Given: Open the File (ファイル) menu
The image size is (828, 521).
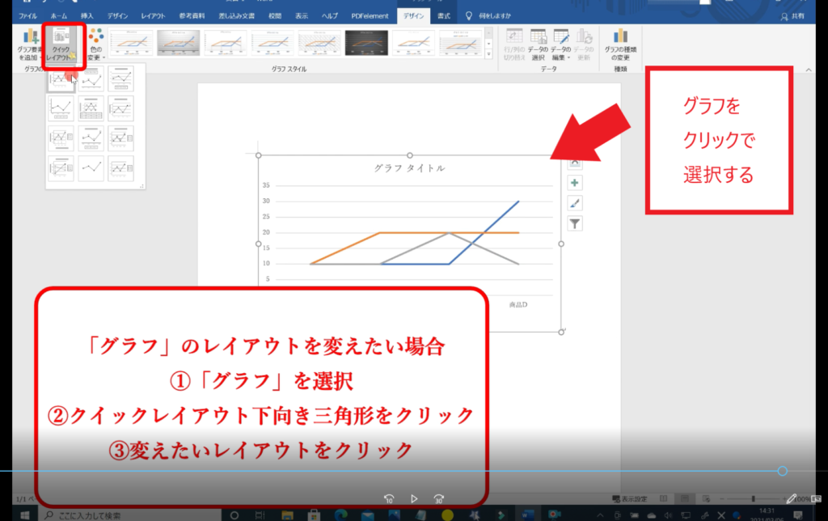Looking at the screenshot, I should [28, 15].
